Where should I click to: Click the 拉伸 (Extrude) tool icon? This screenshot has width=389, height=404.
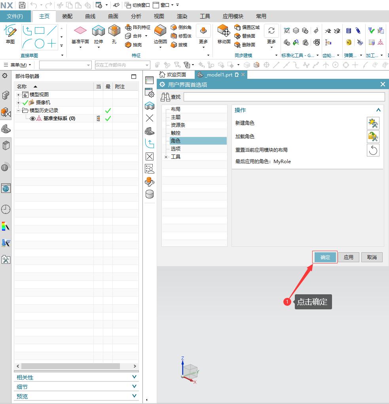click(98, 32)
